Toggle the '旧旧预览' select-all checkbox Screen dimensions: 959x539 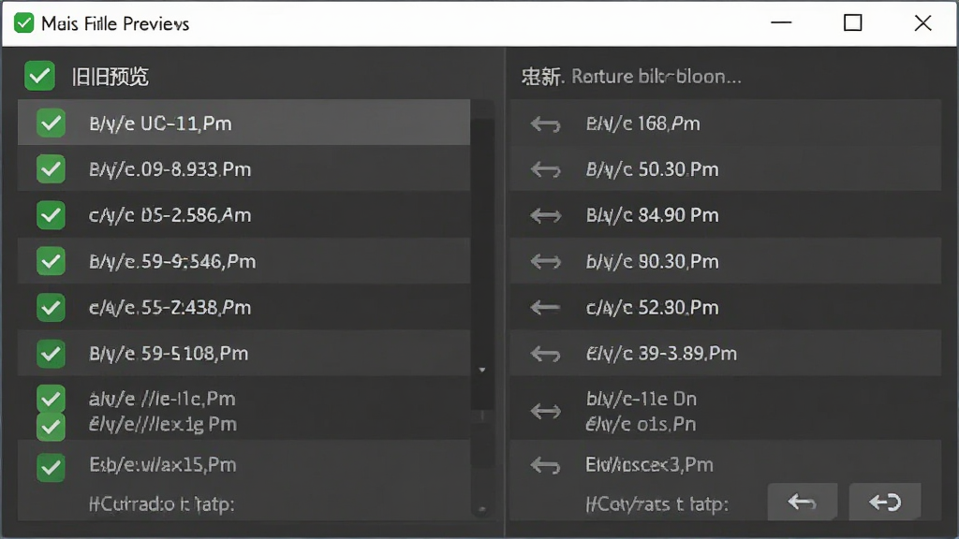39,77
